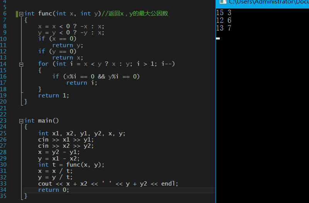
Task: Collapse the for loop block
Action: [21, 64]
